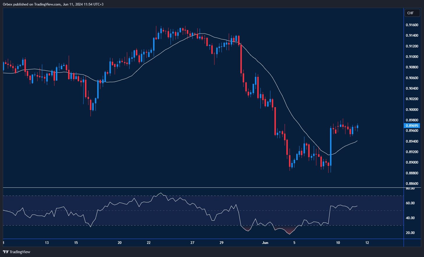Expand the date axis at the Jun label
The width and height of the screenshot is (424, 257).
(x=265, y=242)
